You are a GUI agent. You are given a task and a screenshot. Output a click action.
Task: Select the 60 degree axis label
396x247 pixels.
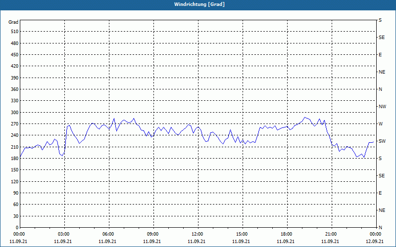tap(16, 205)
